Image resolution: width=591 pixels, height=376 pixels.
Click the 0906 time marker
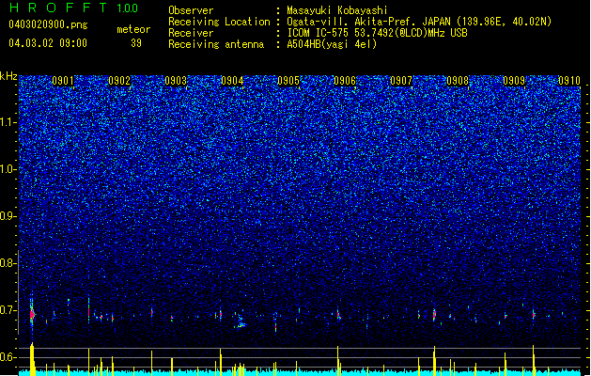tap(345, 81)
